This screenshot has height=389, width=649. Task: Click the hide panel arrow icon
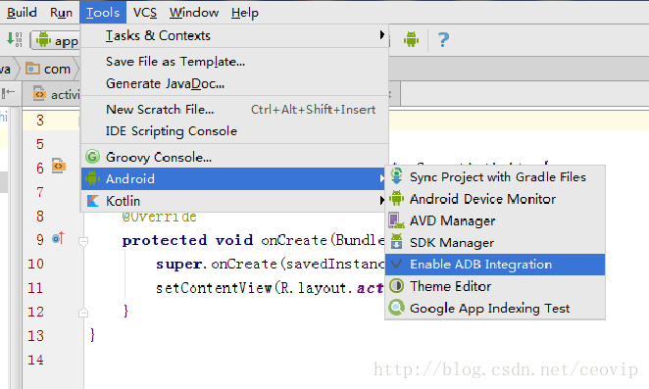[8, 93]
